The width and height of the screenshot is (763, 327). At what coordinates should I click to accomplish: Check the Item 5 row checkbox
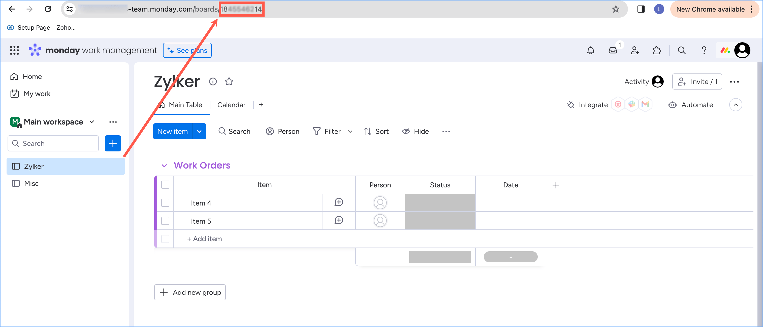165,221
